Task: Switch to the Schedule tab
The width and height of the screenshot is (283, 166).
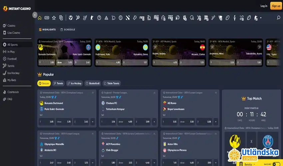Action: 68,30
